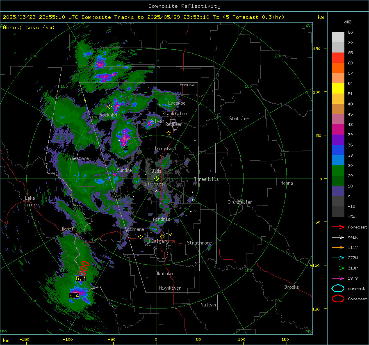369x345 pixels.
Task: Click the Ponoka city label
Action: pos(187,85)
